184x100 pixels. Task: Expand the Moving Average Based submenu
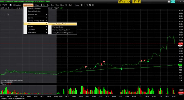pos(36,21)
